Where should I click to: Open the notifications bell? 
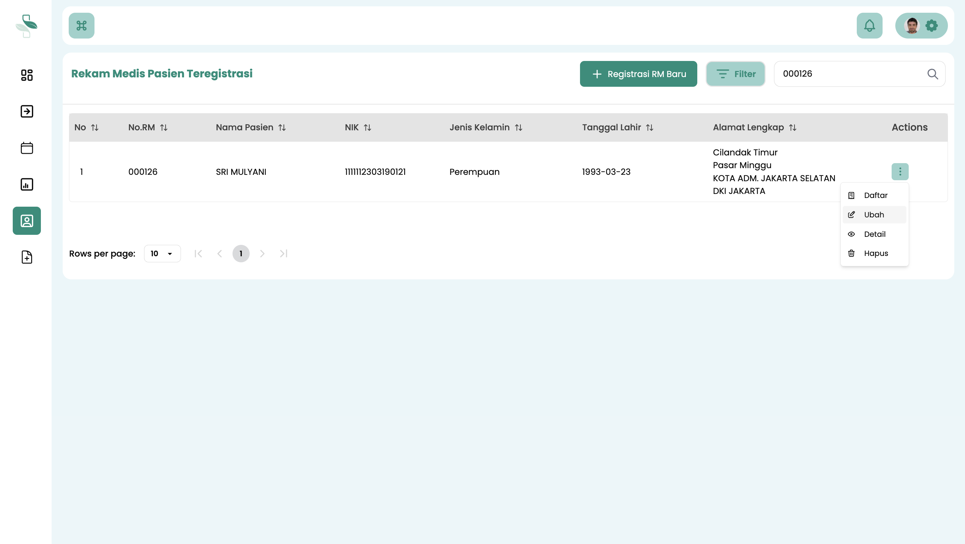pos(869,25)
